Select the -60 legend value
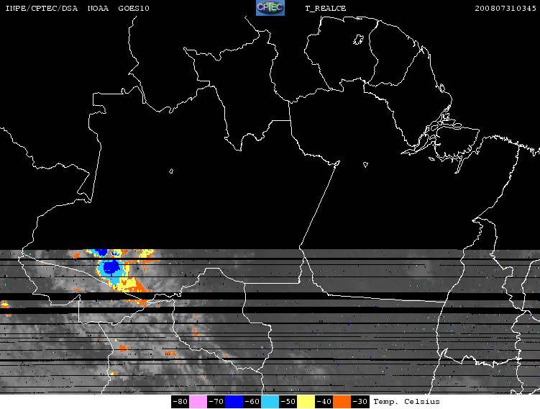Image resolution: width=540 pixels, height=409 pixels. 252,402
